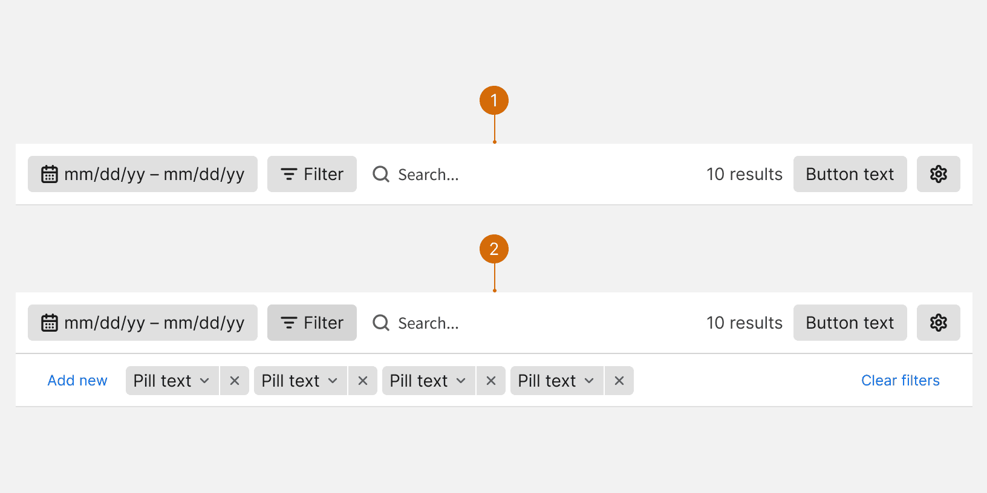Remove the fourth Pill text filter
The height and width of the screenshot is (493, 987).
(619, 381)
